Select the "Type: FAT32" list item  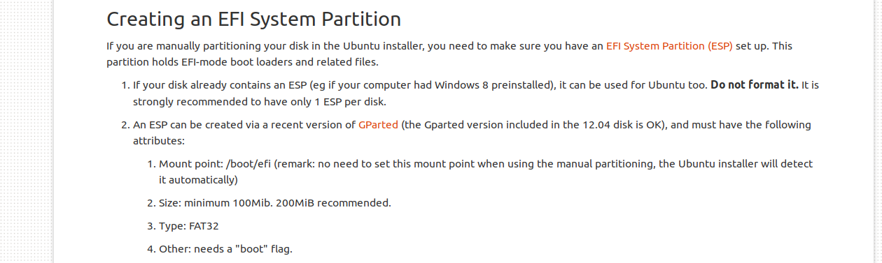(x=189, y=226)
